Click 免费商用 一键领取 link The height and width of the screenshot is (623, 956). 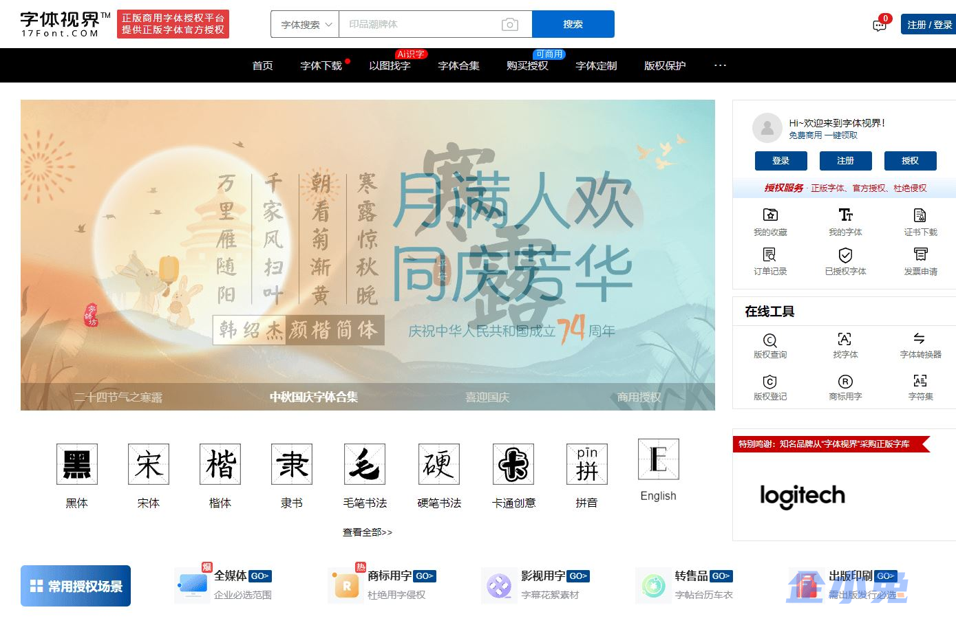(x=823, y=135)
